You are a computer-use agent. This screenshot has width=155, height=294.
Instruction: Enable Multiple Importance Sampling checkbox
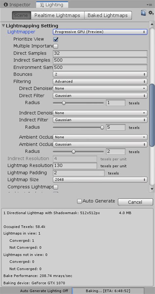pyautogui.click(x=56, y=46)
